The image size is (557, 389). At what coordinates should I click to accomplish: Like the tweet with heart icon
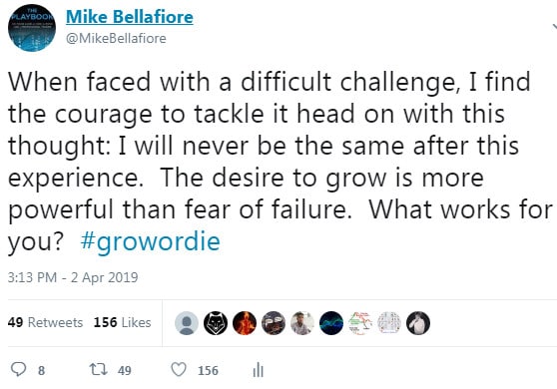(x=179, y=369)
